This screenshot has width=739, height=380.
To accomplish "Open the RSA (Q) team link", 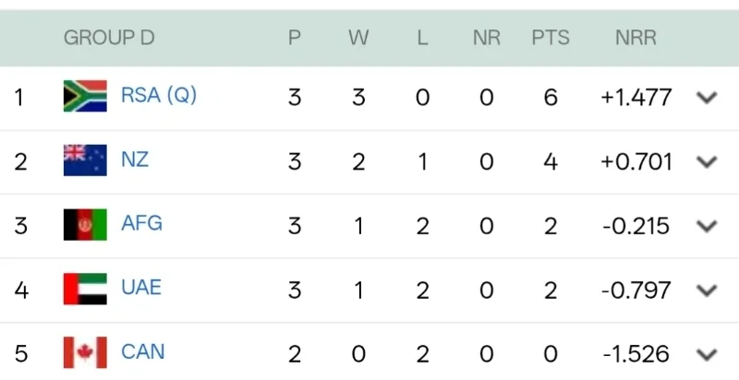I will (x=159, y=95).
